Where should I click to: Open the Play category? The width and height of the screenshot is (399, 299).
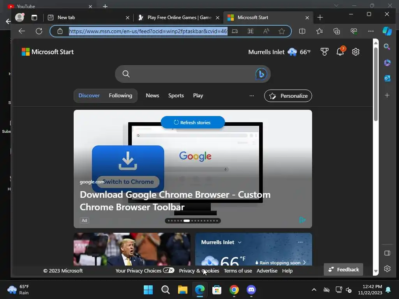[x=198, y=96]
